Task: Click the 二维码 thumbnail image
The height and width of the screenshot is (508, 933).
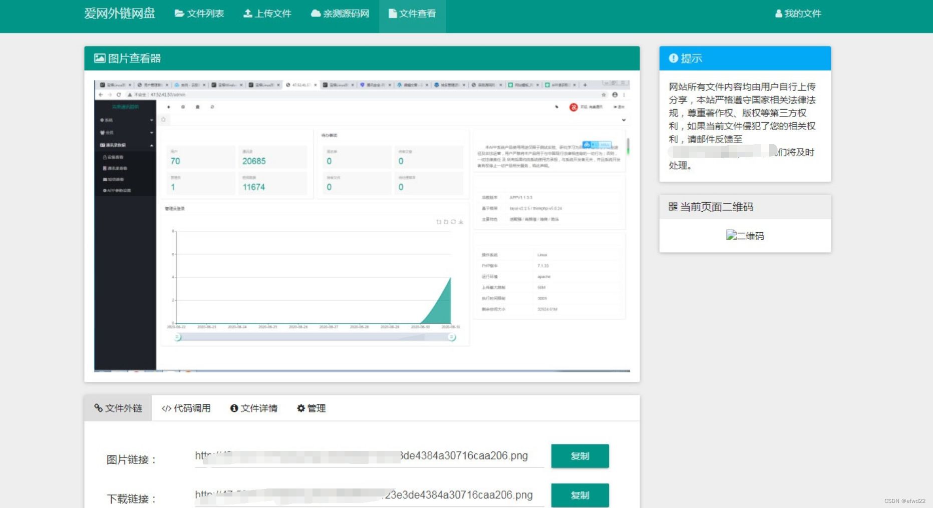Action: pyautogui.click(x=745, y=235)
